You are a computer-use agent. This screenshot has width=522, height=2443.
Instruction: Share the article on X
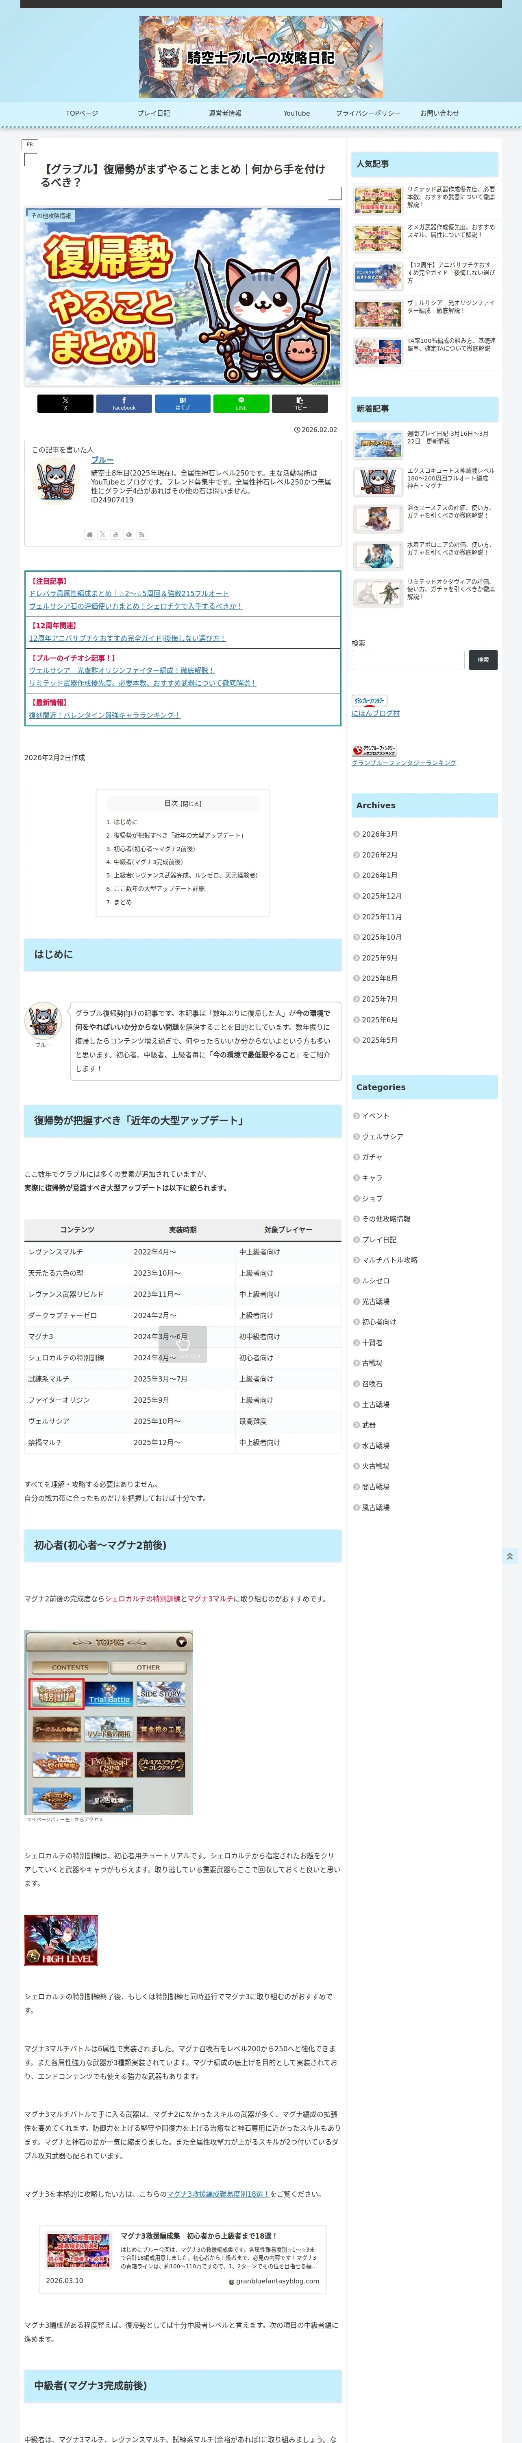pyautogui.click(x=65, y=403)
